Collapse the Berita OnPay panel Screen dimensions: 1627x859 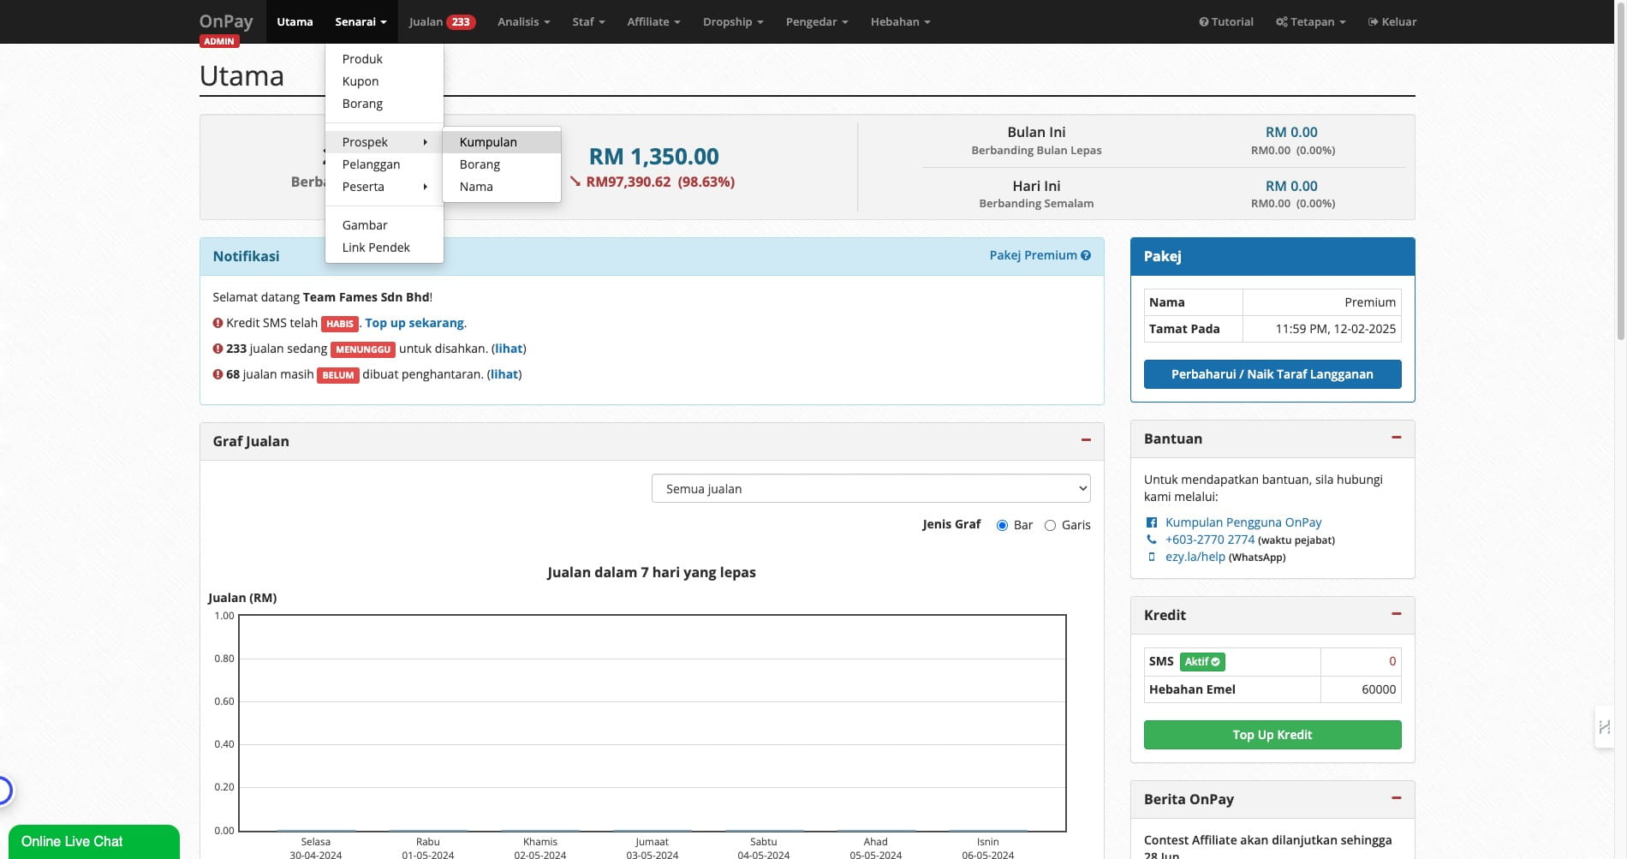point(1397,798)
